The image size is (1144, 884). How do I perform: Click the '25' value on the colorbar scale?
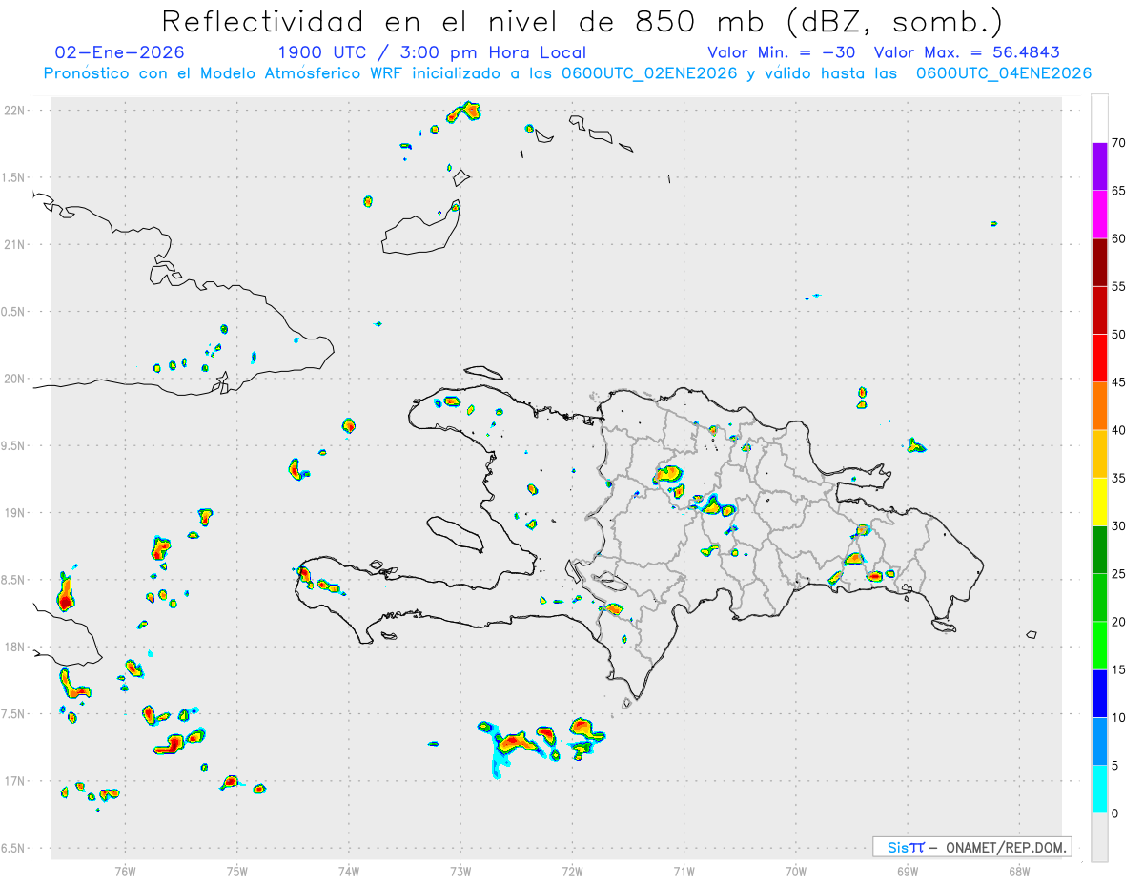1119,574
